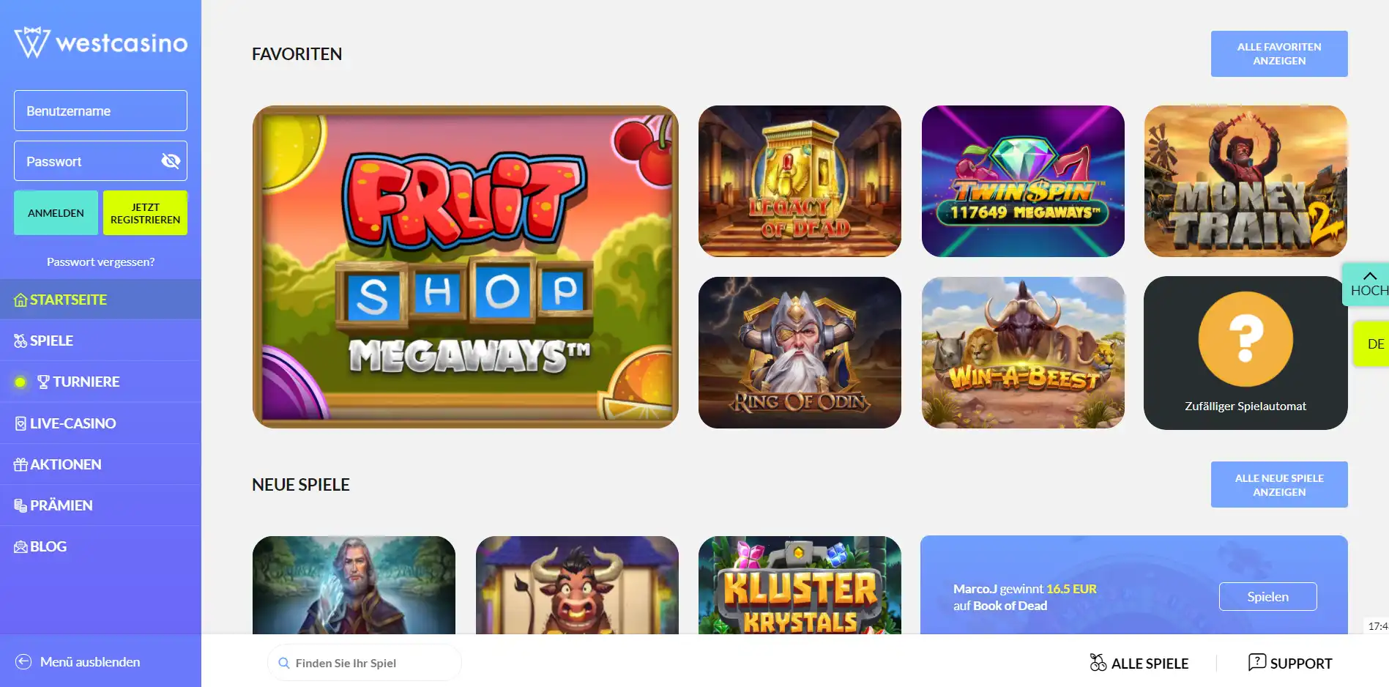Image resolution: width=1389 pixels, height=687 pixels.
Task: Collapse sidebar with Menü ausblenden arrow
Action: coord(23,661)
